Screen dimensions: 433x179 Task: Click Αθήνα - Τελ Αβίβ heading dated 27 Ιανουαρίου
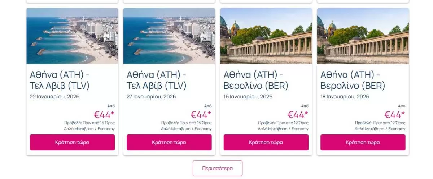(x=157, y=80)
